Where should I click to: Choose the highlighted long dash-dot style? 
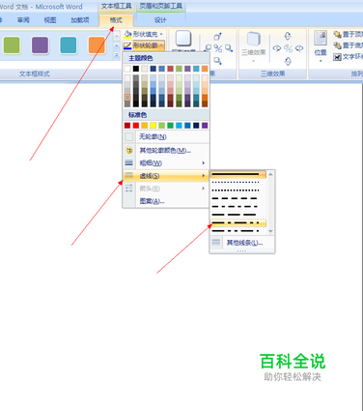(238, 222)
